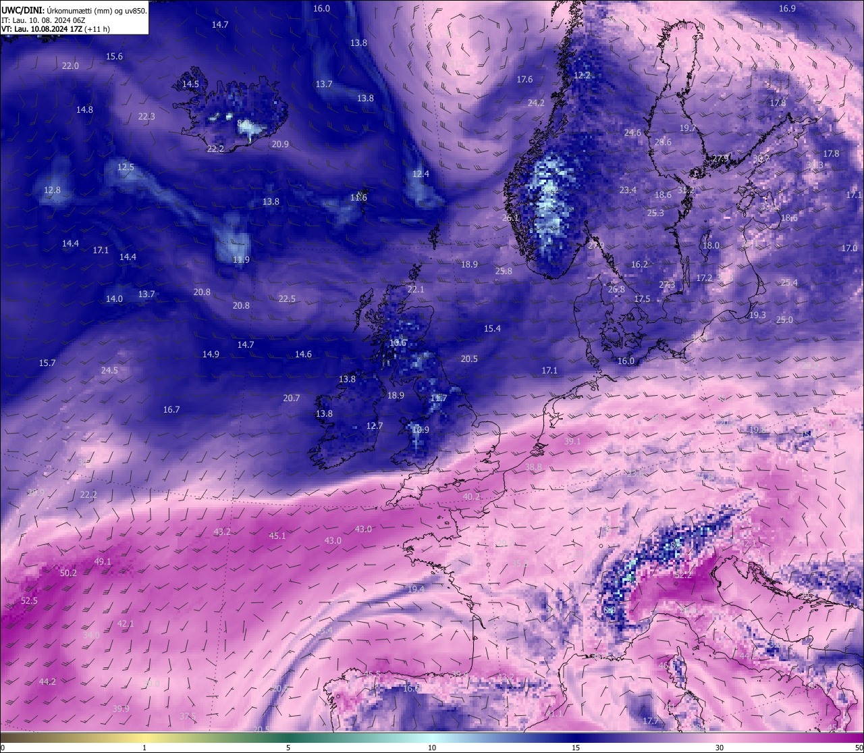This screenshot has width=864, height=753.
Task: Click the value 10.9 over Wales
Action: coord(421,430)
